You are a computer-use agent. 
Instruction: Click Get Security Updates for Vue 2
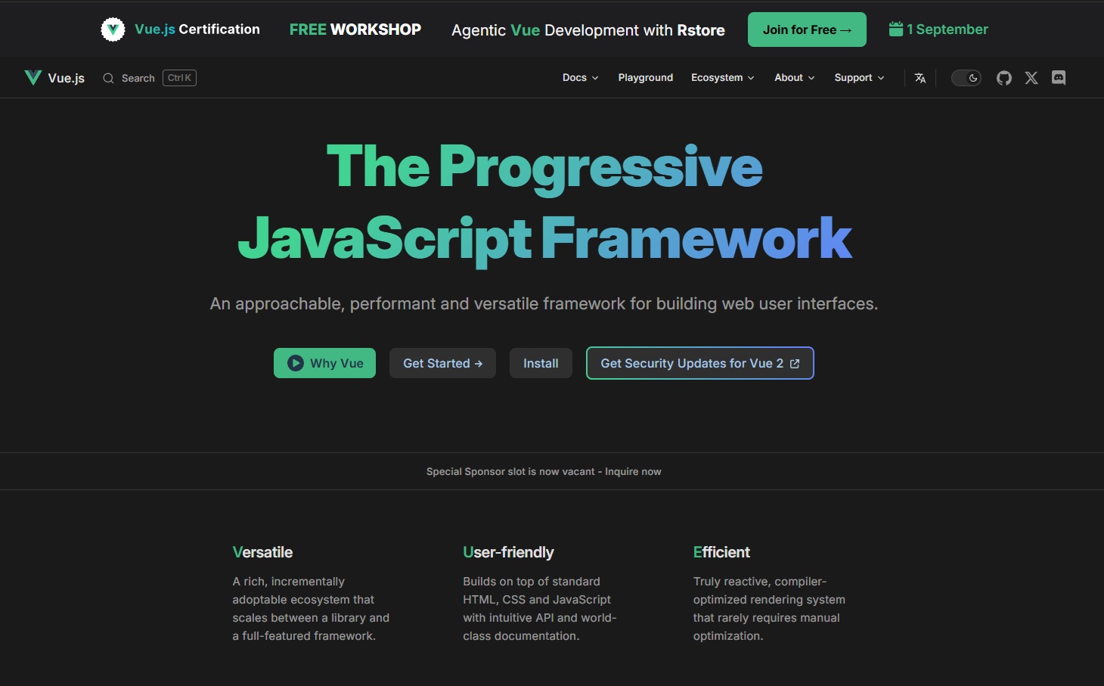point(699,363)
